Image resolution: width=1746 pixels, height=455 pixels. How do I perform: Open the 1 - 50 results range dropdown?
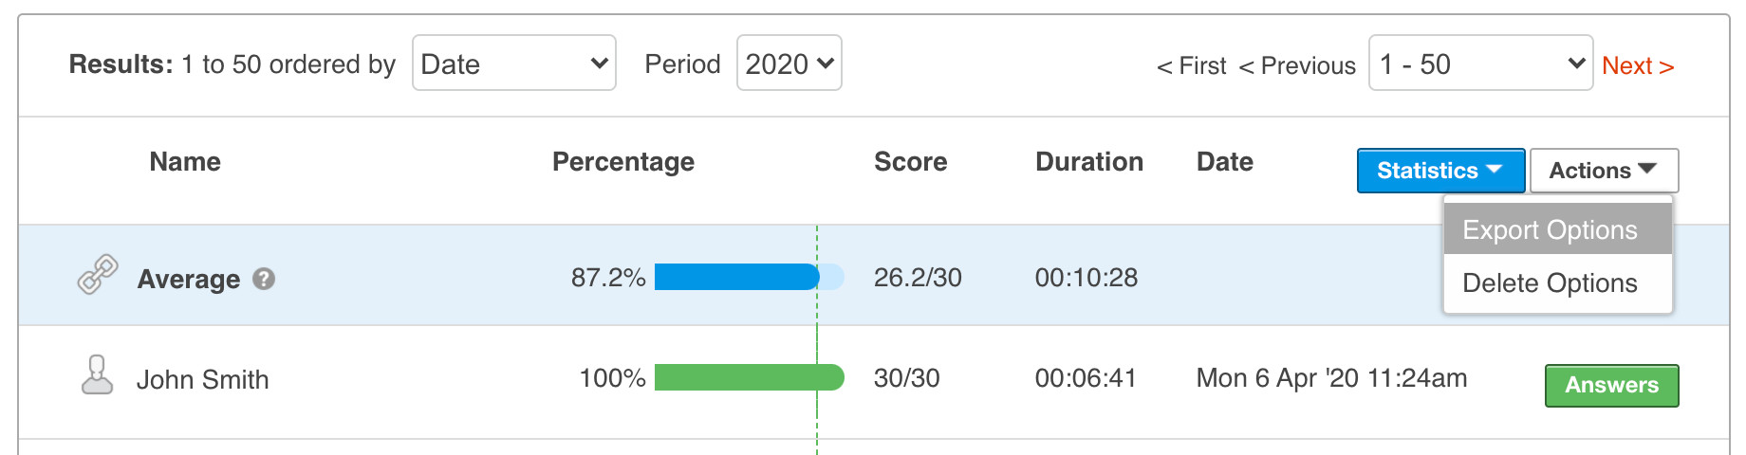(1479, 64)
